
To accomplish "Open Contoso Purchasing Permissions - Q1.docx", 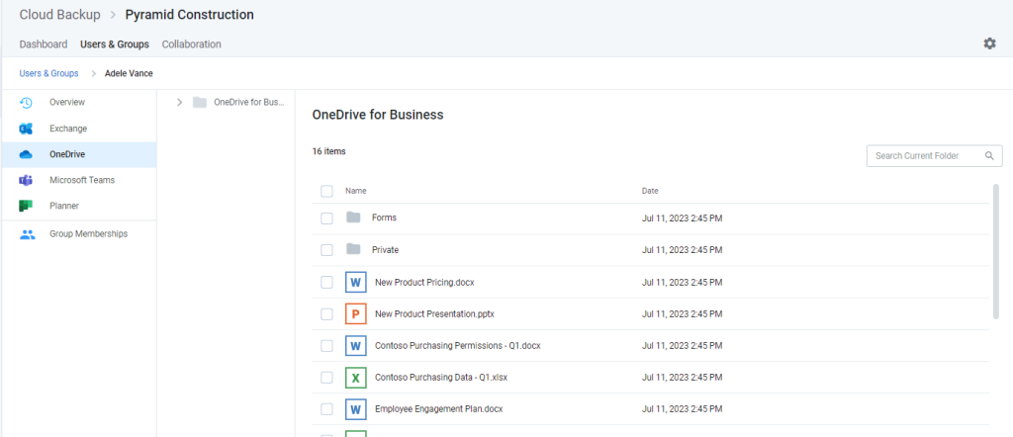I will coord(457,345).
